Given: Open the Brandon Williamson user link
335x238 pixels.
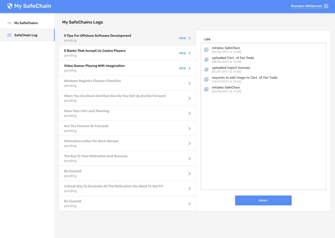Looking at the screenshot, I should (x=306, y=6).
